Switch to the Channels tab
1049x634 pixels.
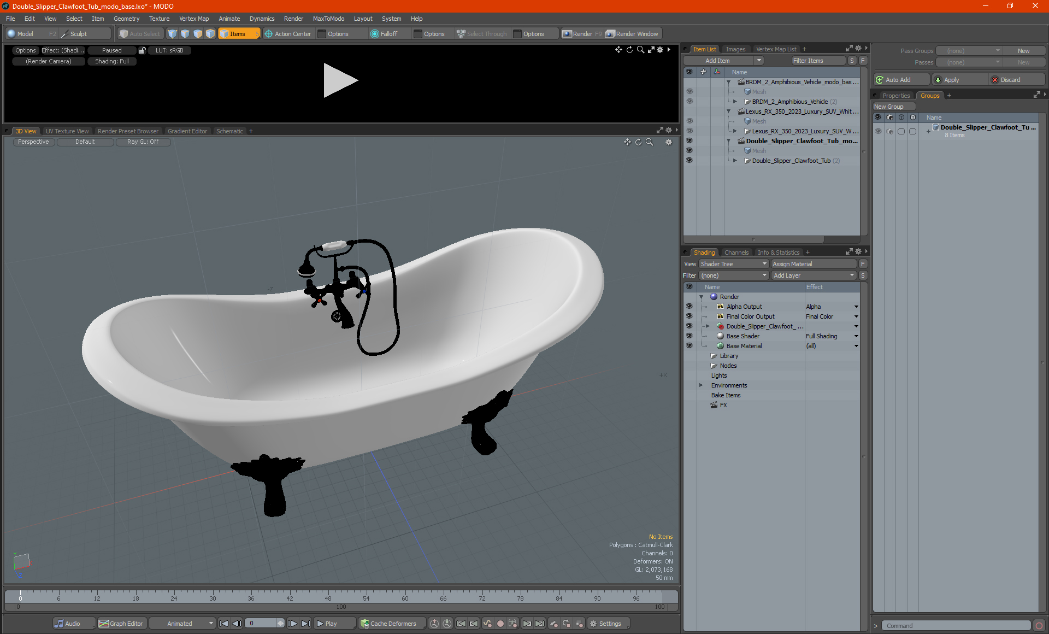tap(736, 253)
